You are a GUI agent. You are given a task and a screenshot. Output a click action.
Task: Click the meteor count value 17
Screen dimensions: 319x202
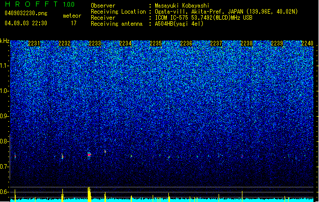click(x=74, y=23)
